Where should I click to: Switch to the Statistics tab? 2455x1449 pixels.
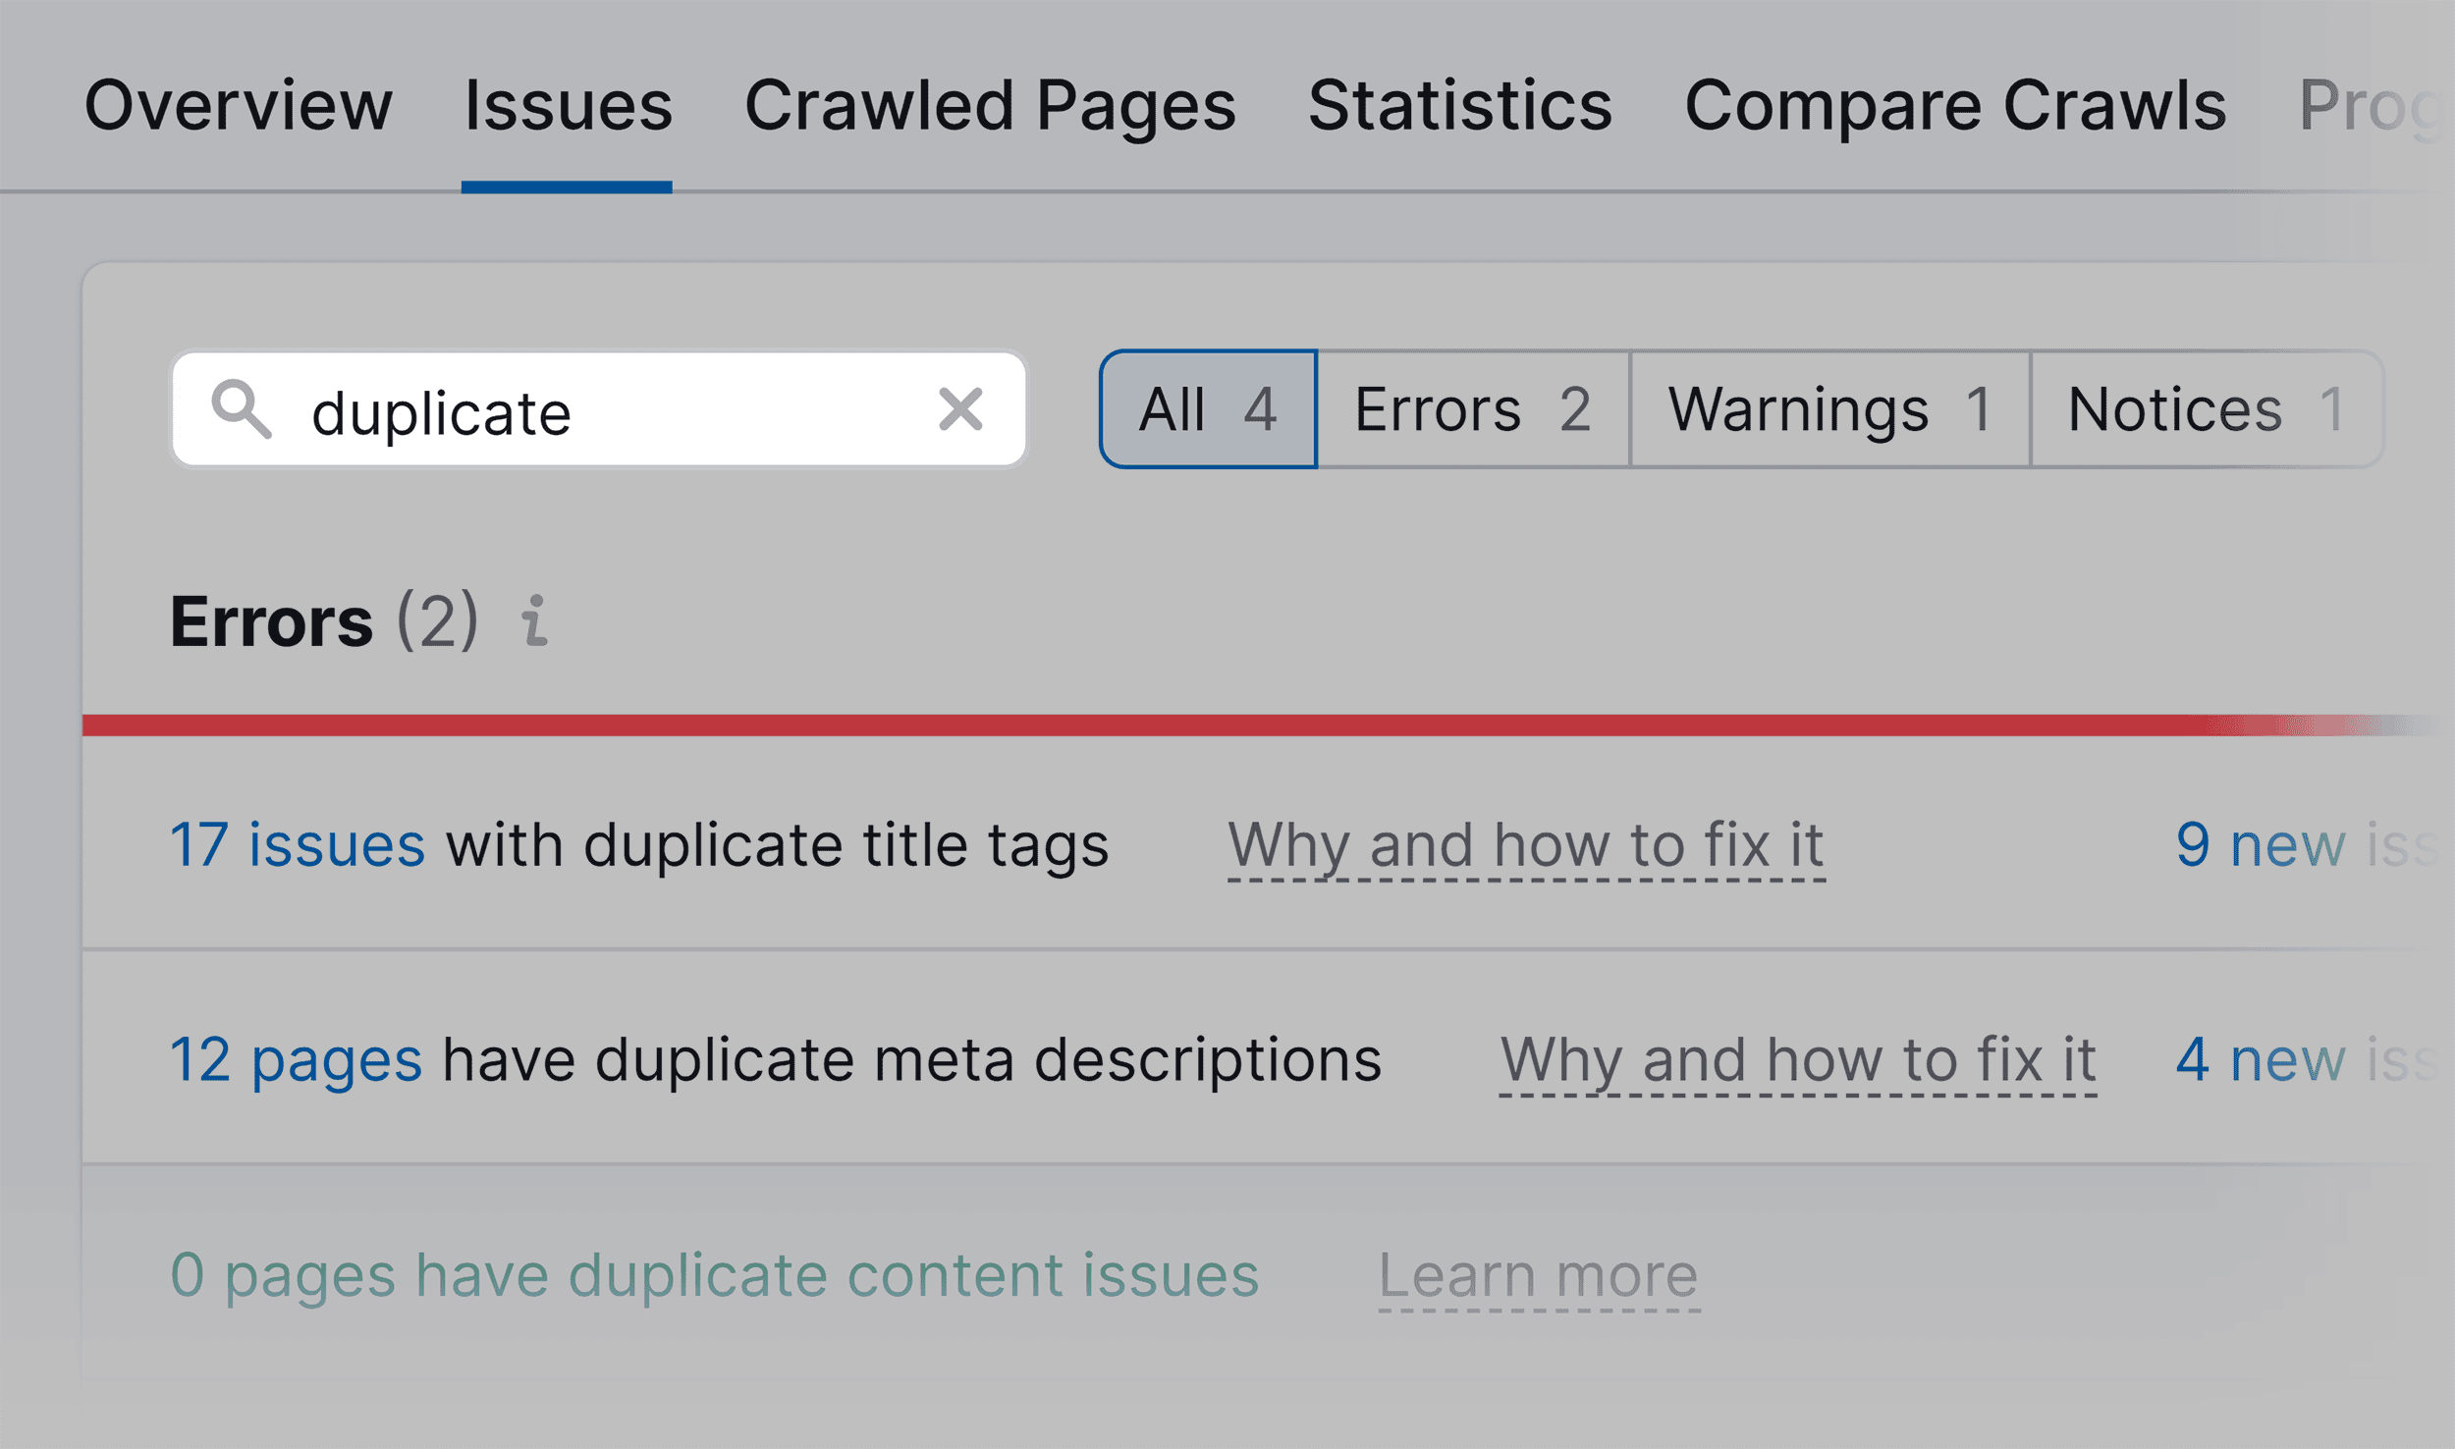tap(1458, 104)
